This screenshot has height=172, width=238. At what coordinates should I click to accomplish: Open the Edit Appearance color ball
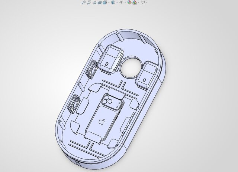coord(129,3)
